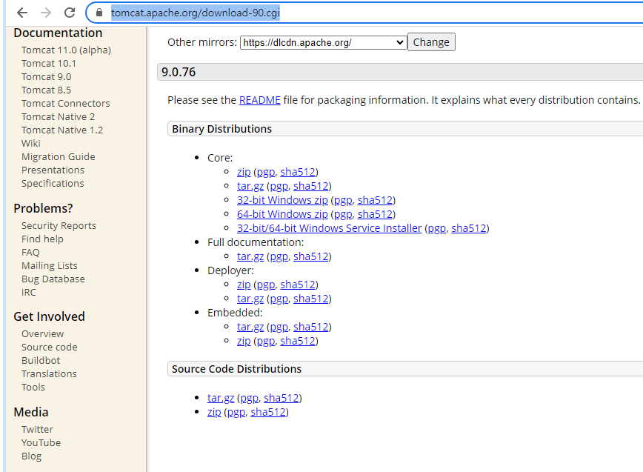Open Tomcat 10.1 documentation
643x472 pixels.
48,63
